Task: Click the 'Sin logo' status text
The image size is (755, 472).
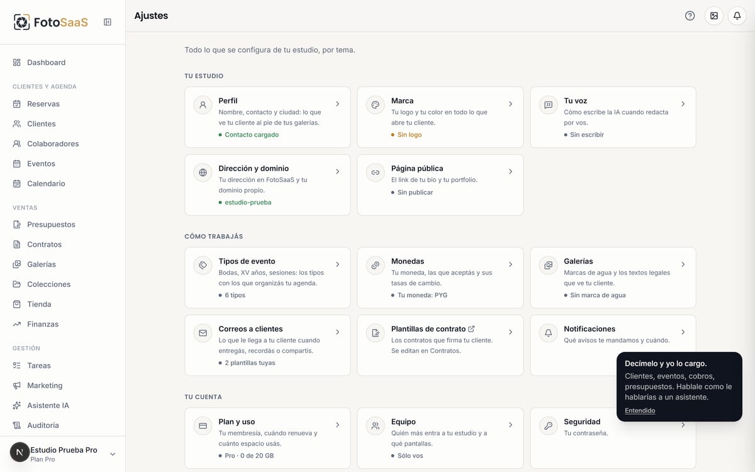Action: 410,135
